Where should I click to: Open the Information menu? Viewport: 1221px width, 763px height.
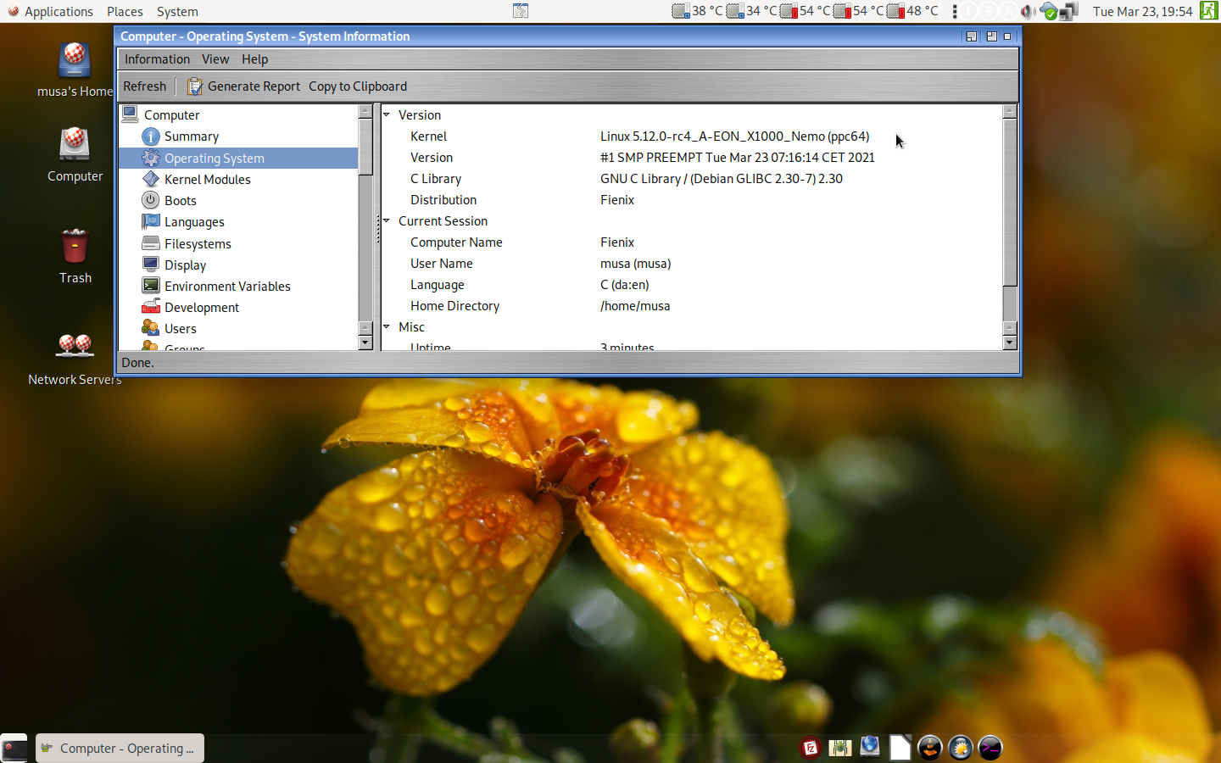[157, 59]
